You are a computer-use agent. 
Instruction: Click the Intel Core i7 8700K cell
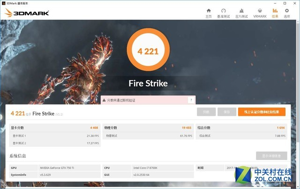tap(163, 168)
